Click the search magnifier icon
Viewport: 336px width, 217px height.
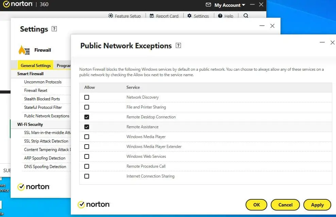point(246,16)
